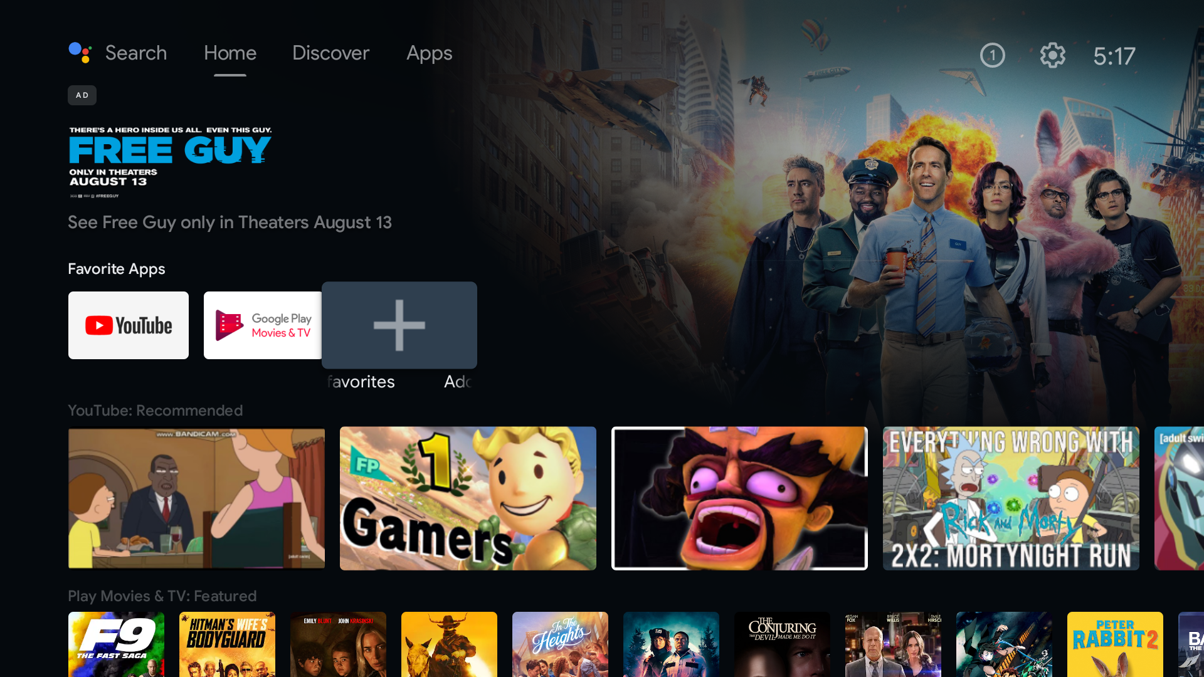Navigate to the Discover tab

coord(330,53)
